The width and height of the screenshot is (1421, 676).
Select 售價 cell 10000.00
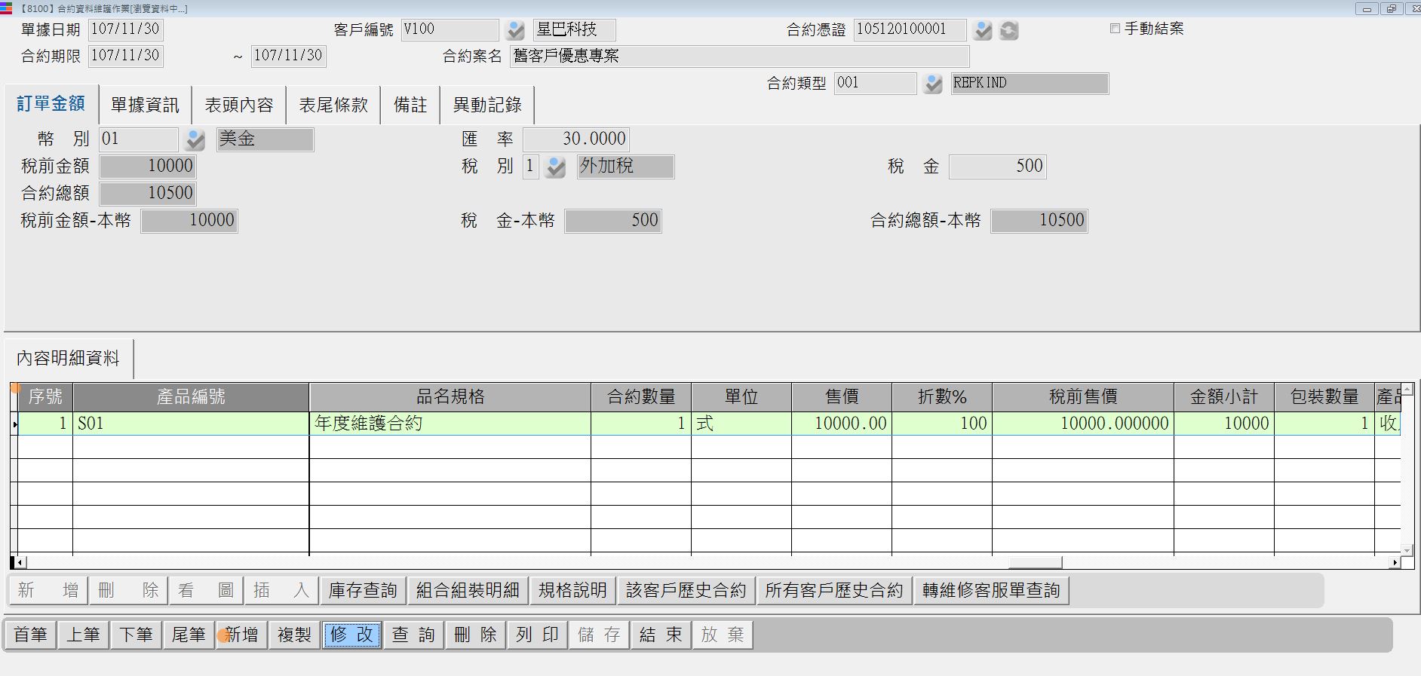coord(842,424)
